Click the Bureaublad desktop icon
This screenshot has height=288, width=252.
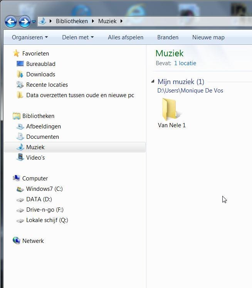tap(20, 64)
